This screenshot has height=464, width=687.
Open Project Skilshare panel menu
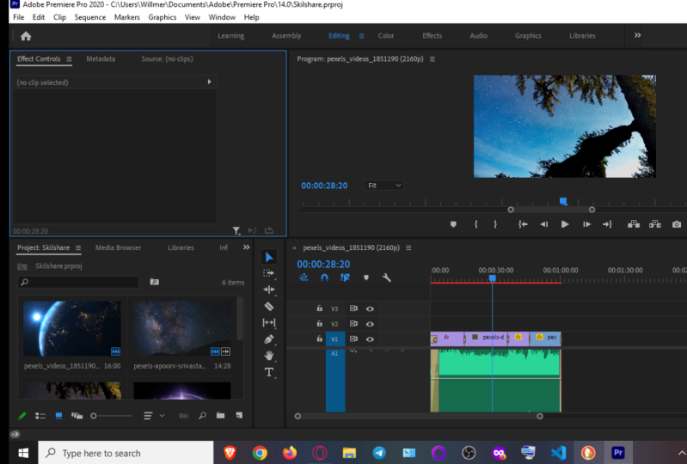click(78, 247)
